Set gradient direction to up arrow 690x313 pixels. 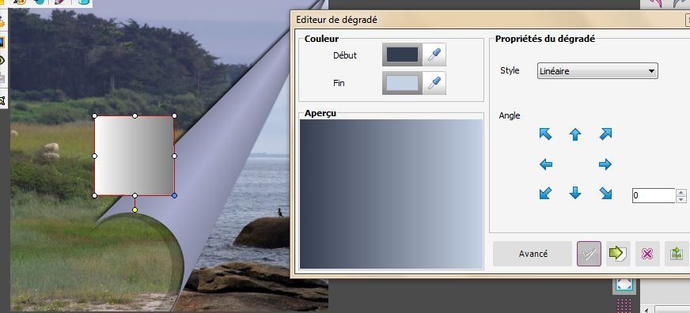(x=575, y=134)
